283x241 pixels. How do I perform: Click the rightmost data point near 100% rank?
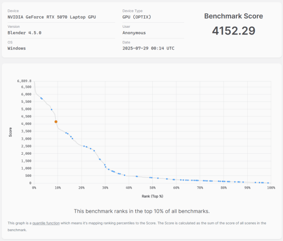coord(268,183)
